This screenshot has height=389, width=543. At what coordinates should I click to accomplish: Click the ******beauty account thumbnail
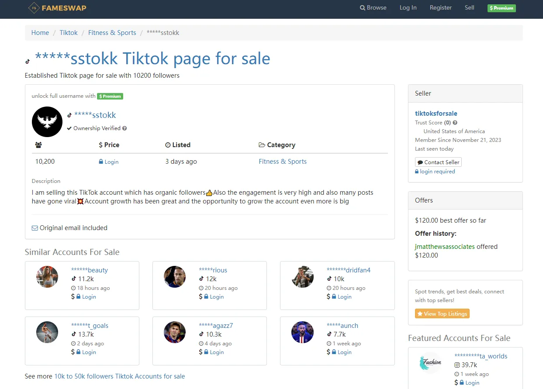click(47, 277)
